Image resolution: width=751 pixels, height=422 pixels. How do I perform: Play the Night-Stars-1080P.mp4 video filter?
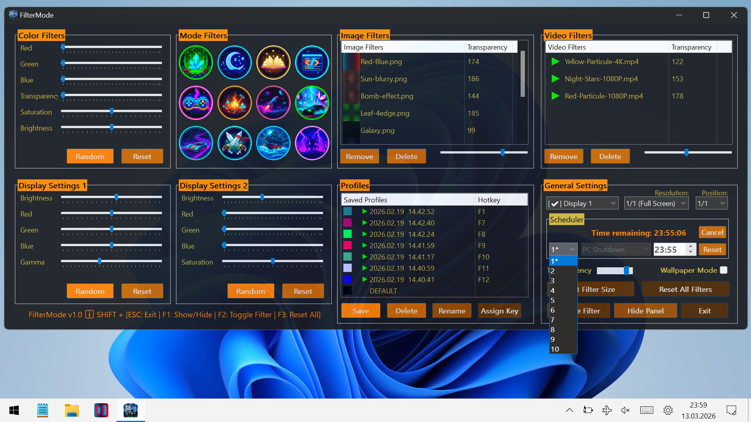pyautogui.click(x=555, y=79)
